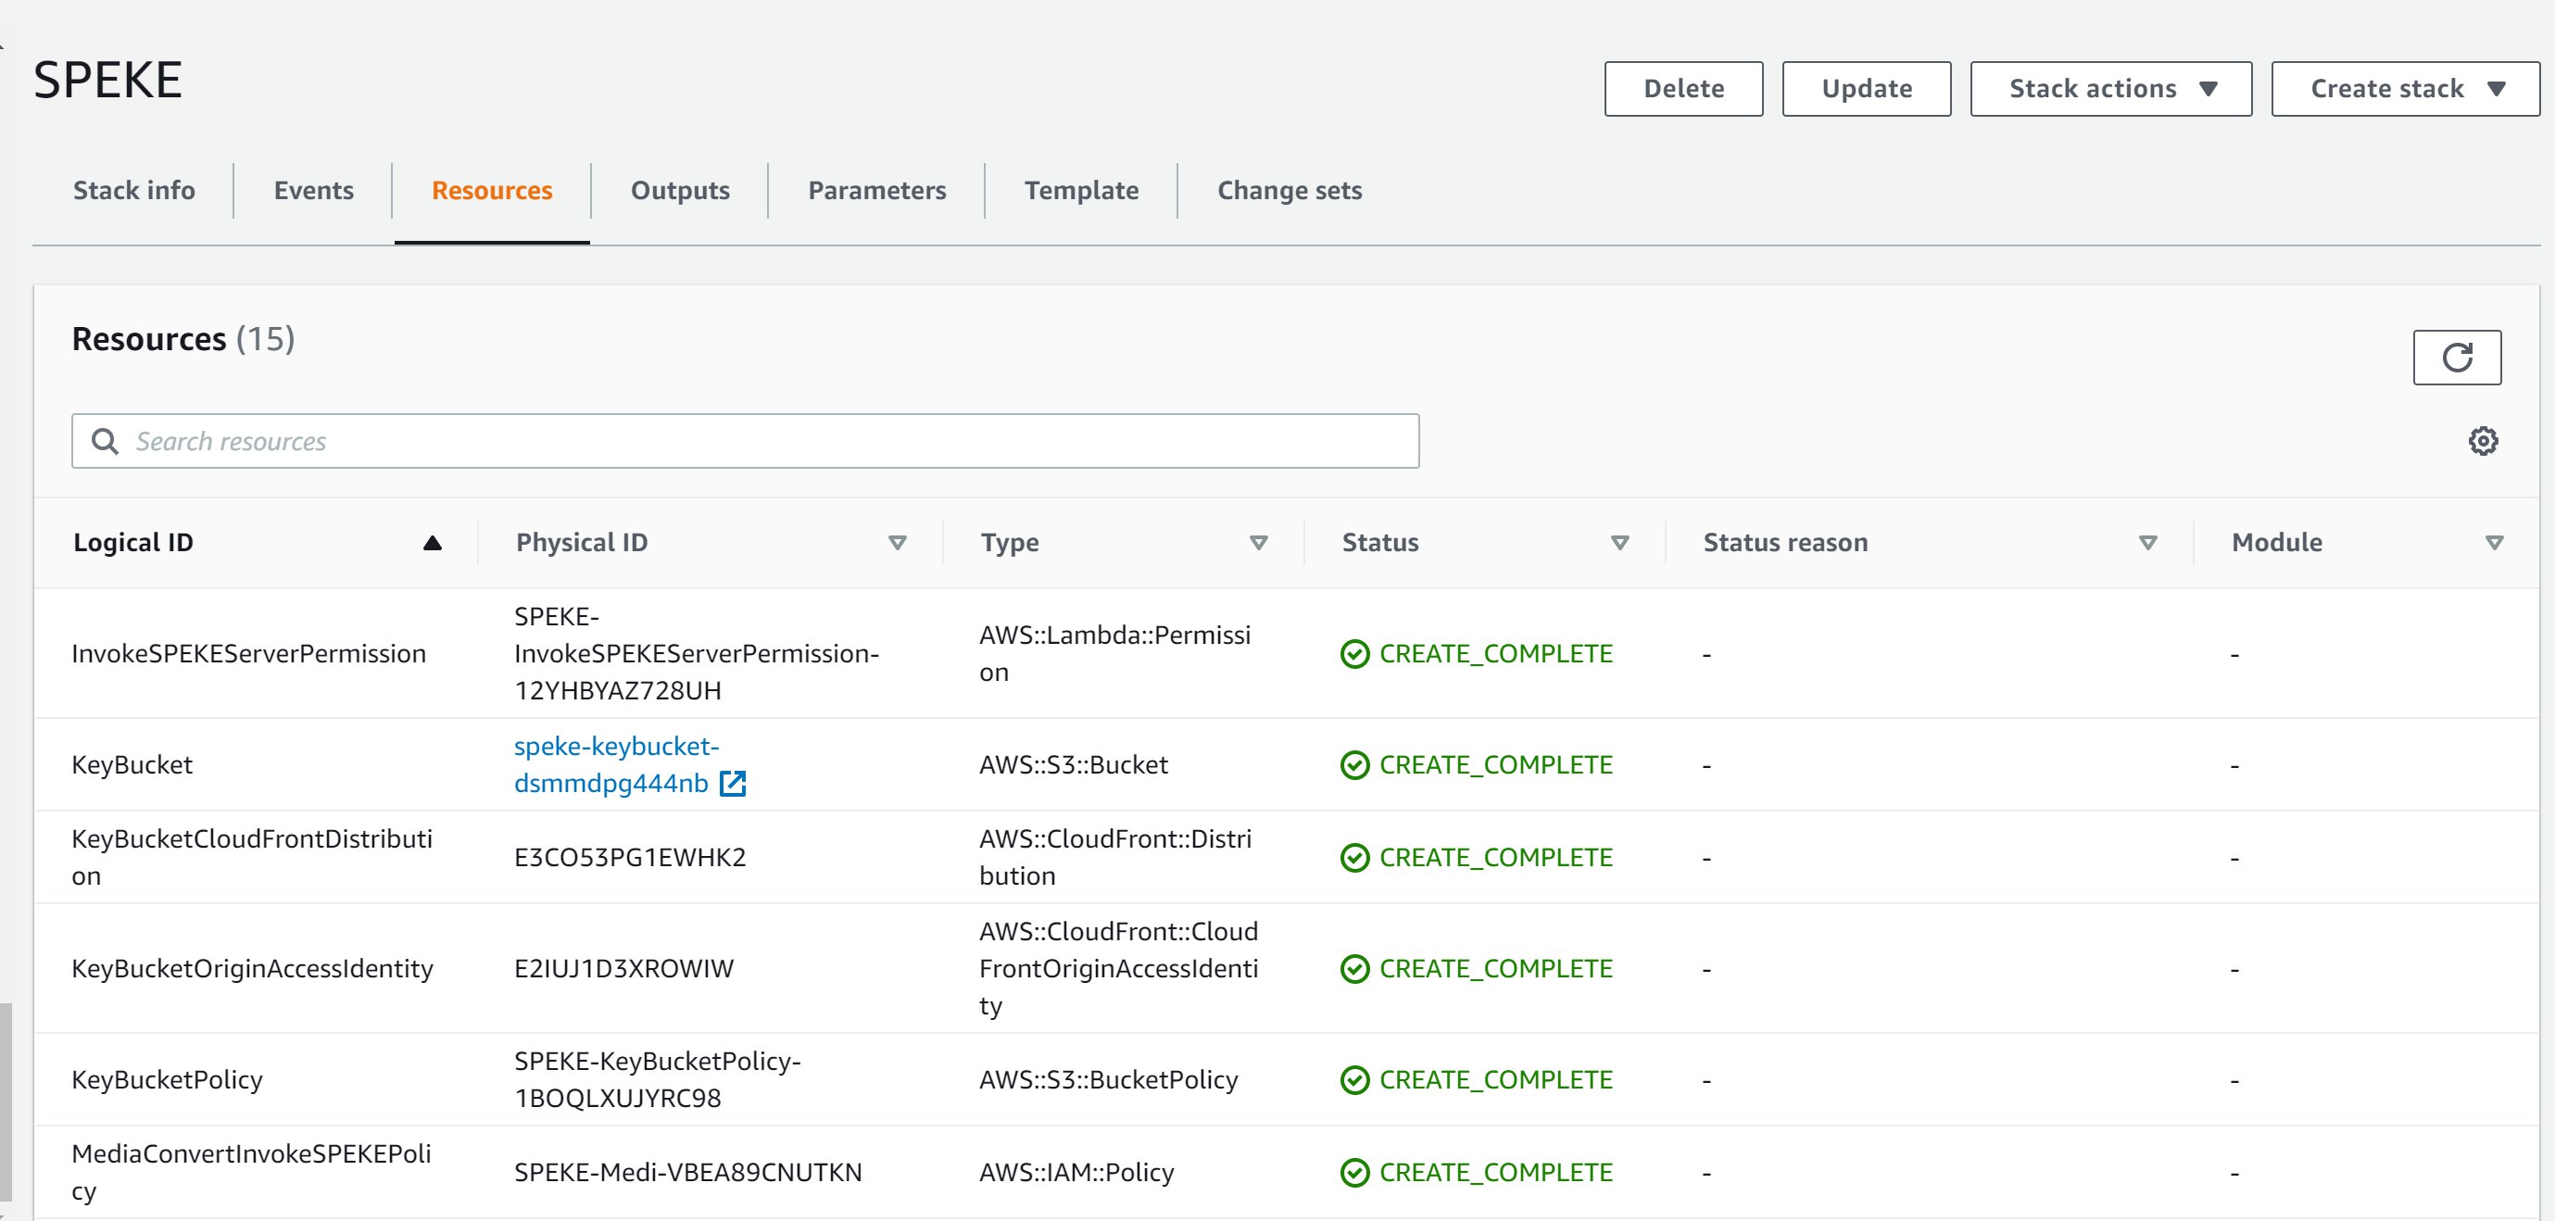Open the Parameters tab
This screenshot has height=1221, width=2555.
(876, 191)
